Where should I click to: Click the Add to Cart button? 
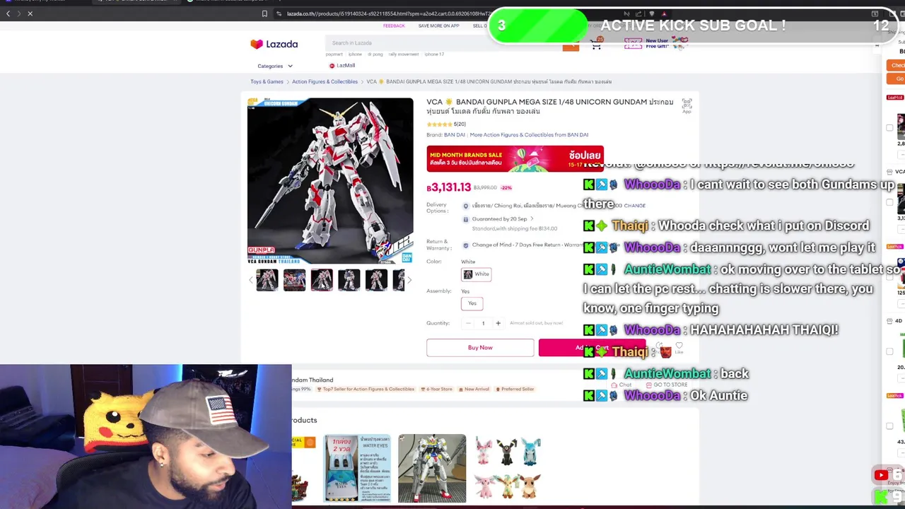point(592,348)
